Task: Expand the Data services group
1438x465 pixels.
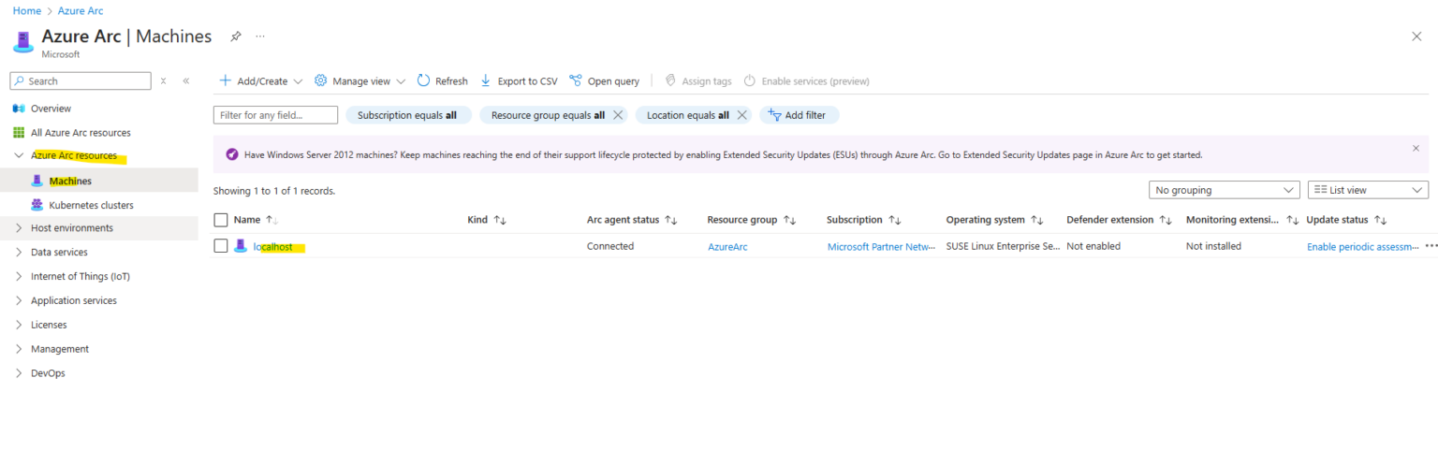Action: click(x=19, y=253)
